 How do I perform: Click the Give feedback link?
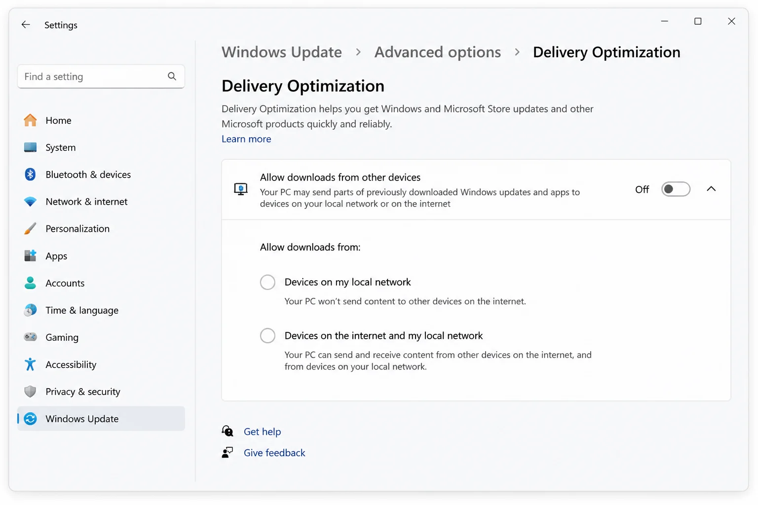click(274, 453)
